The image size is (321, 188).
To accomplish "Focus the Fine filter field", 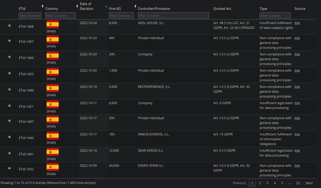I will [121, 15].
